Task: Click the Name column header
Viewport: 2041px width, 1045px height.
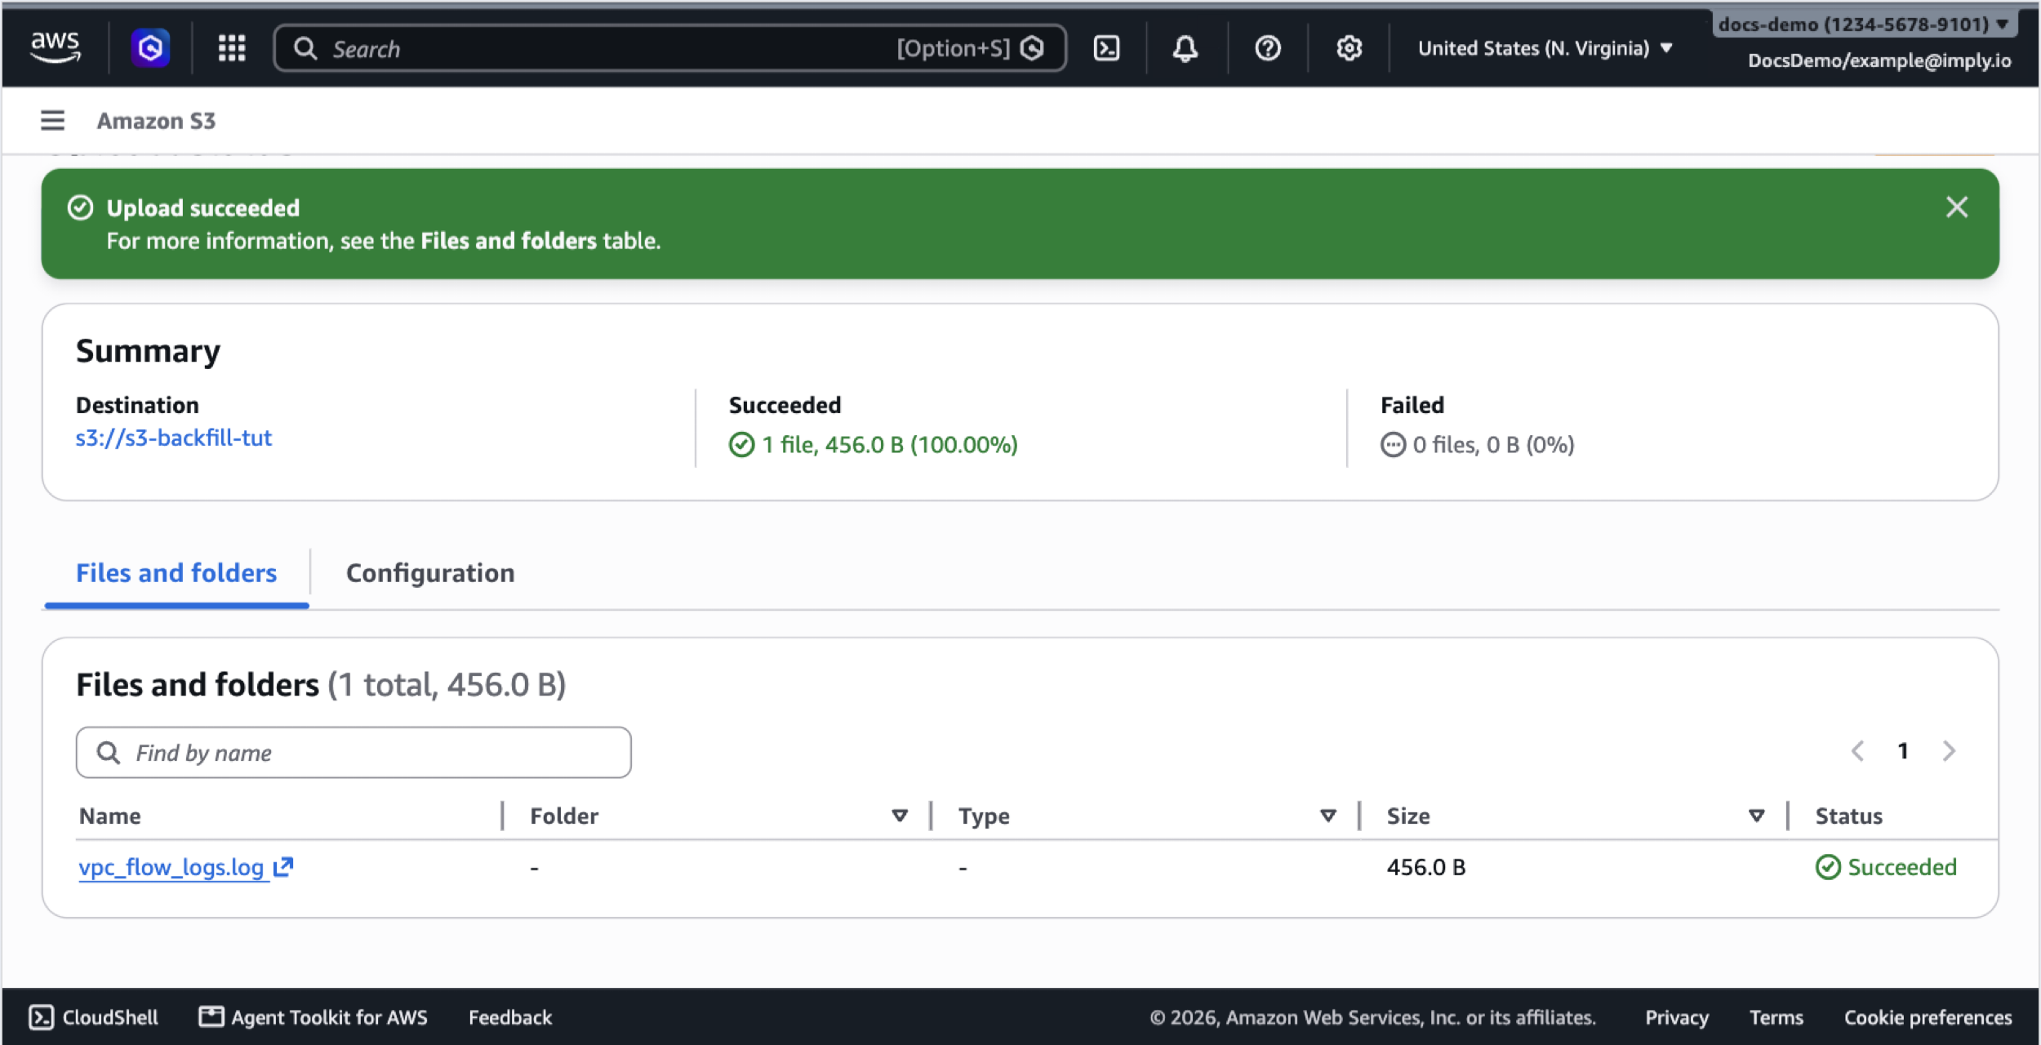Action: pyautogui.click(x=110, y=816)
